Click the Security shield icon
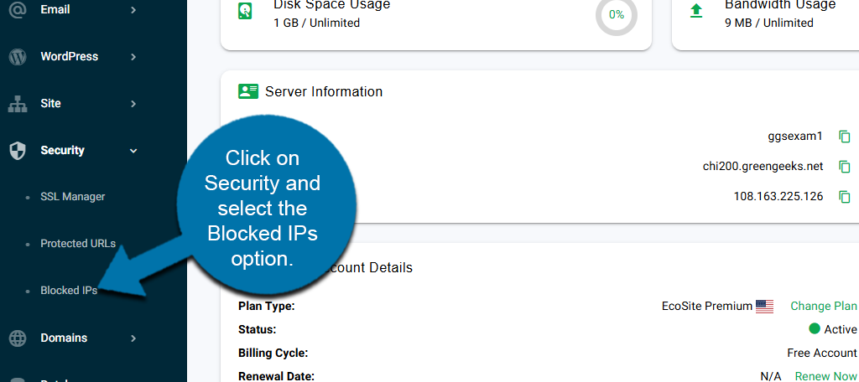Screen dimensions: 859x382 (x=18, y=151)
